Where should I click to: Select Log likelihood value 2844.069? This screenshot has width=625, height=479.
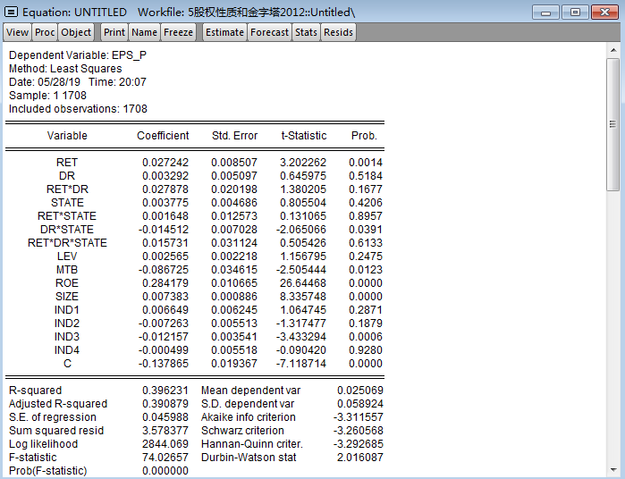tap(165, 444)
